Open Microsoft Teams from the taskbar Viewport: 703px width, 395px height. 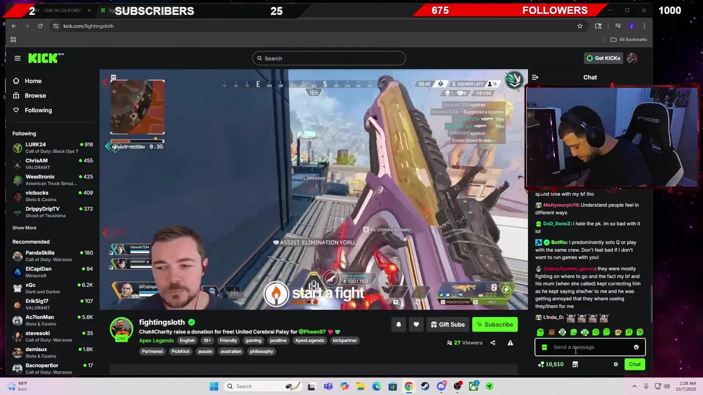(x=328, y=386)
